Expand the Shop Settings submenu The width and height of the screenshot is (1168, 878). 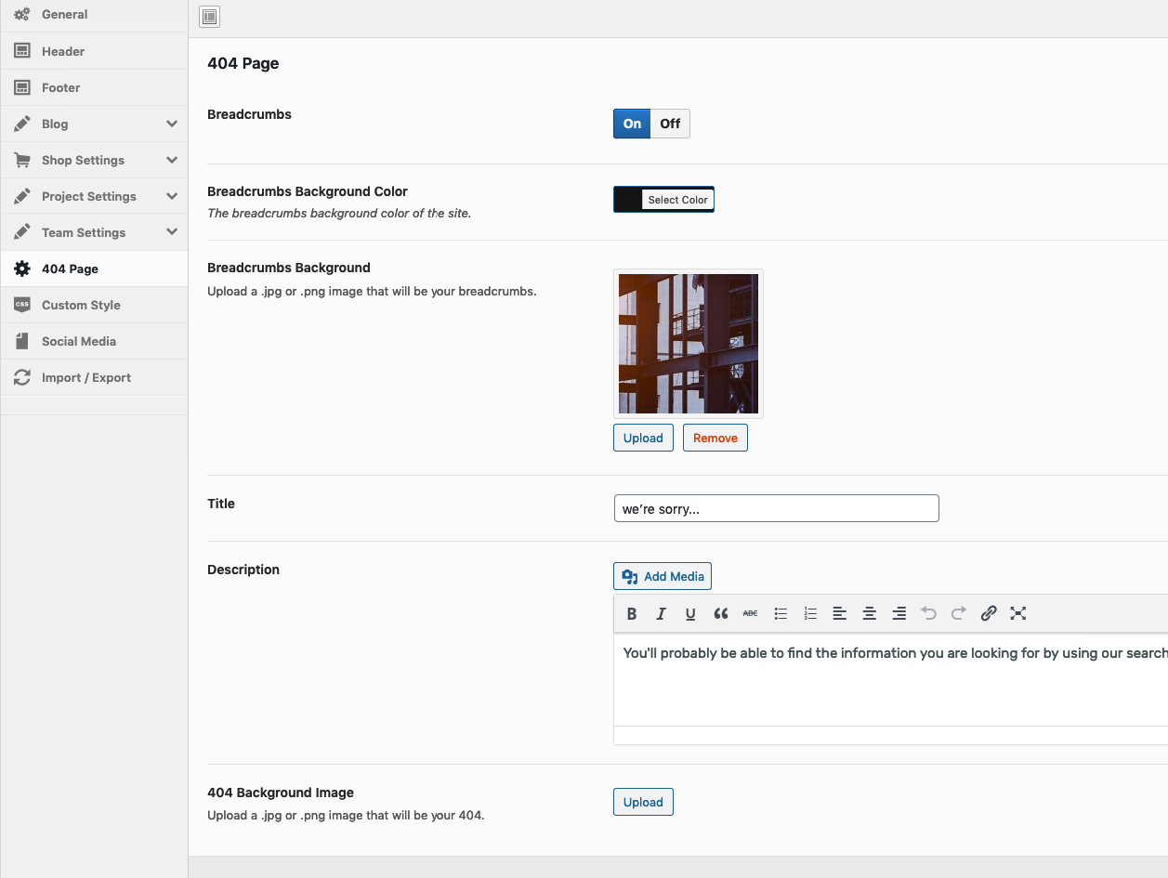172,160
